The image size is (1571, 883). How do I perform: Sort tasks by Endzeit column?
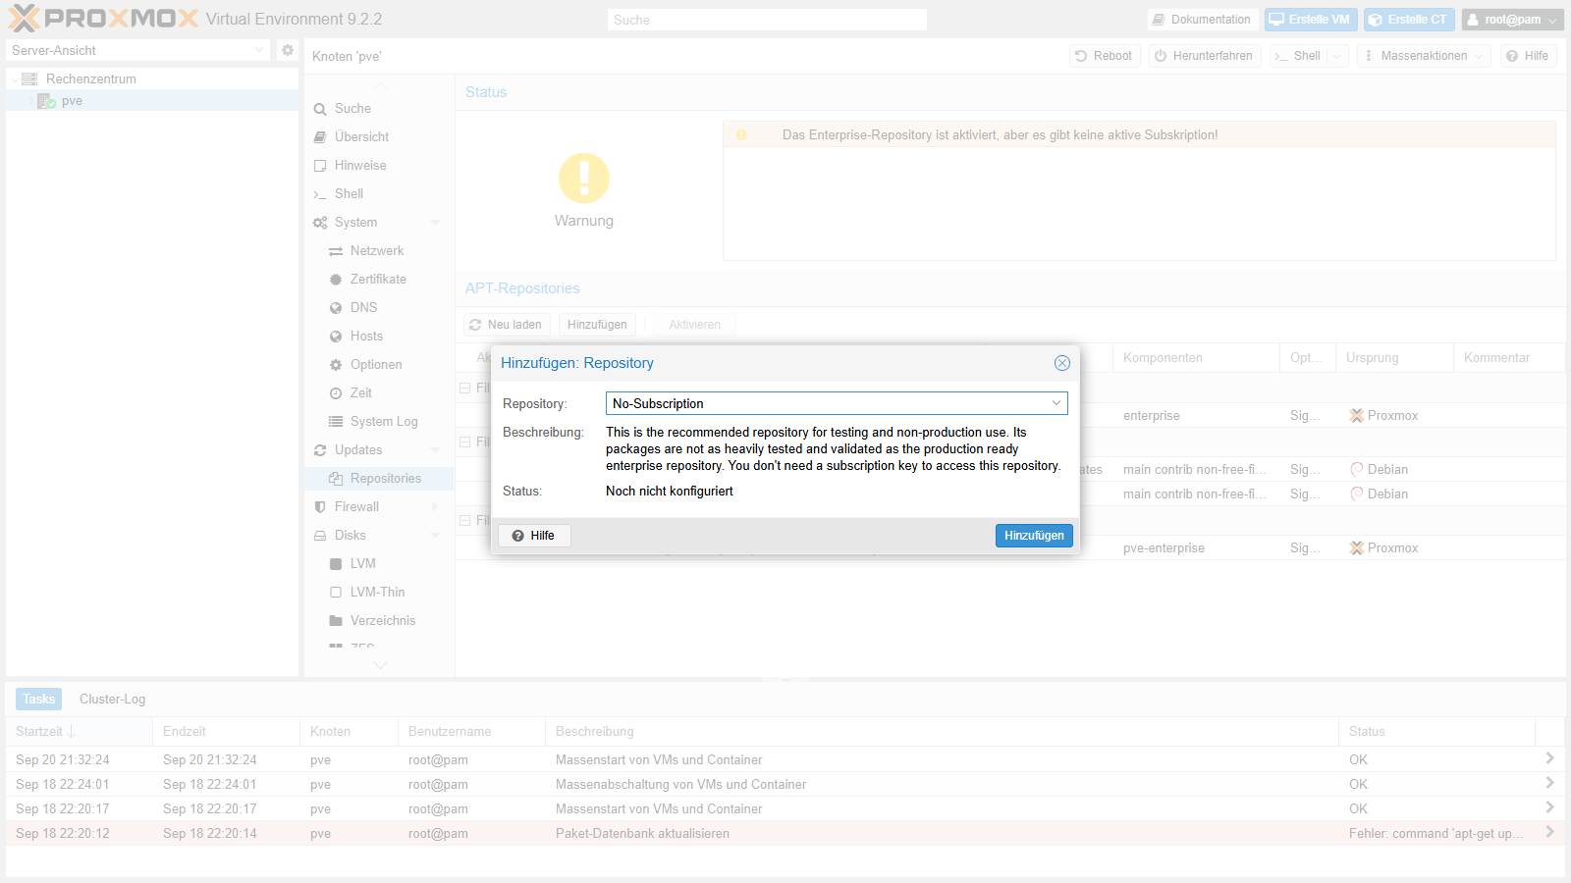point(226,732)
